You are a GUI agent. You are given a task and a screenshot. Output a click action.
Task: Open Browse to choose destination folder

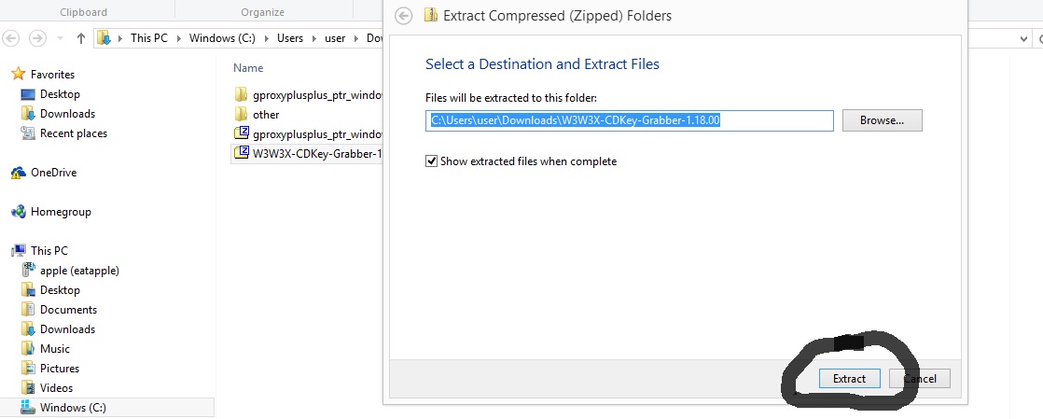882,120
